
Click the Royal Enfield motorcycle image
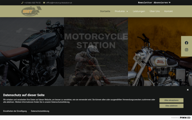[160, 52]
